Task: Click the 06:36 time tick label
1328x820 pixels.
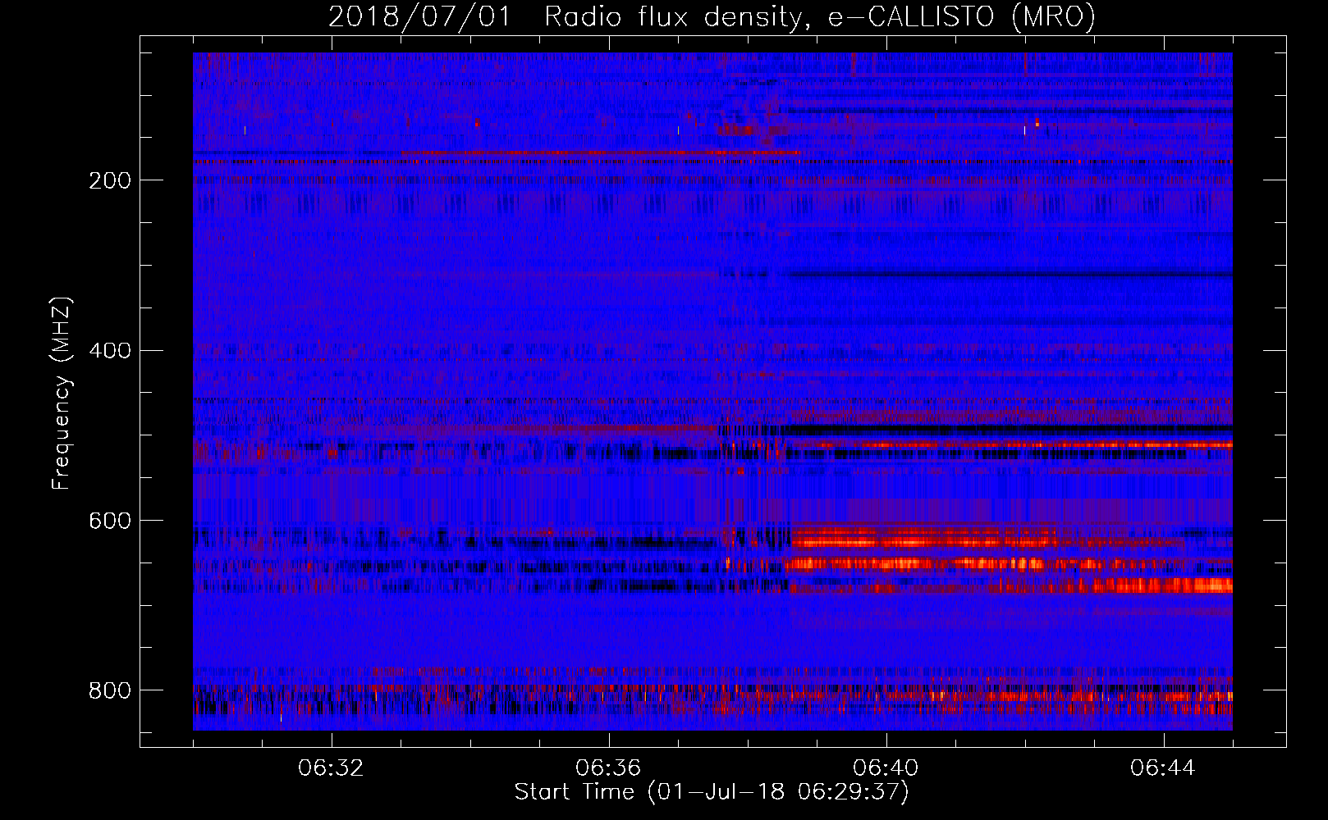Action: [608, 768]
